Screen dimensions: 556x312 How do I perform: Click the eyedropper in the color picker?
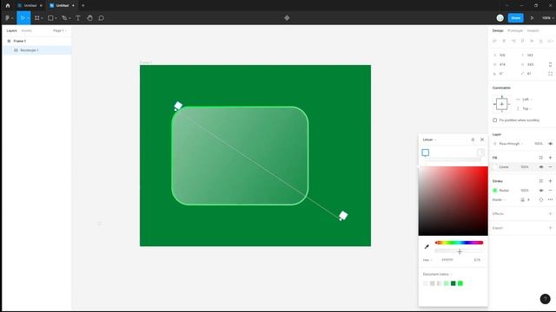(x=427, y=246)
